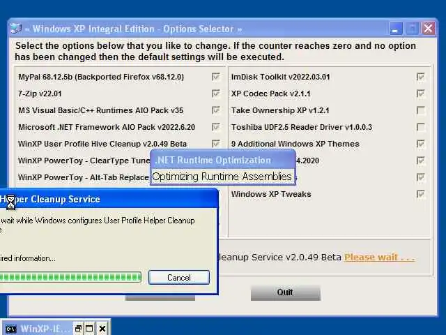The height and width of the screenshot is (335, 446).
Task: Toggle the 7-Zip v22.01 checkbox
Action: pos(216,94)
